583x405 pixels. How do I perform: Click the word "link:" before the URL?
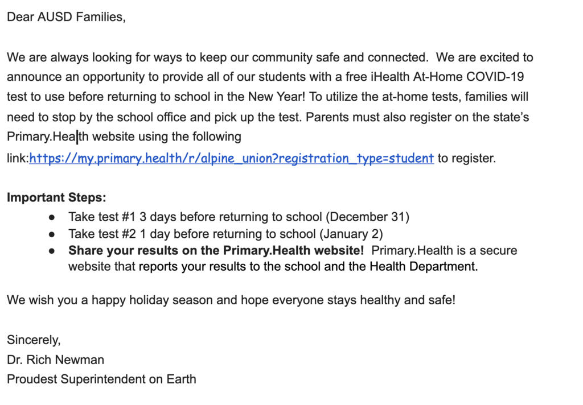(x=18, y=158)
